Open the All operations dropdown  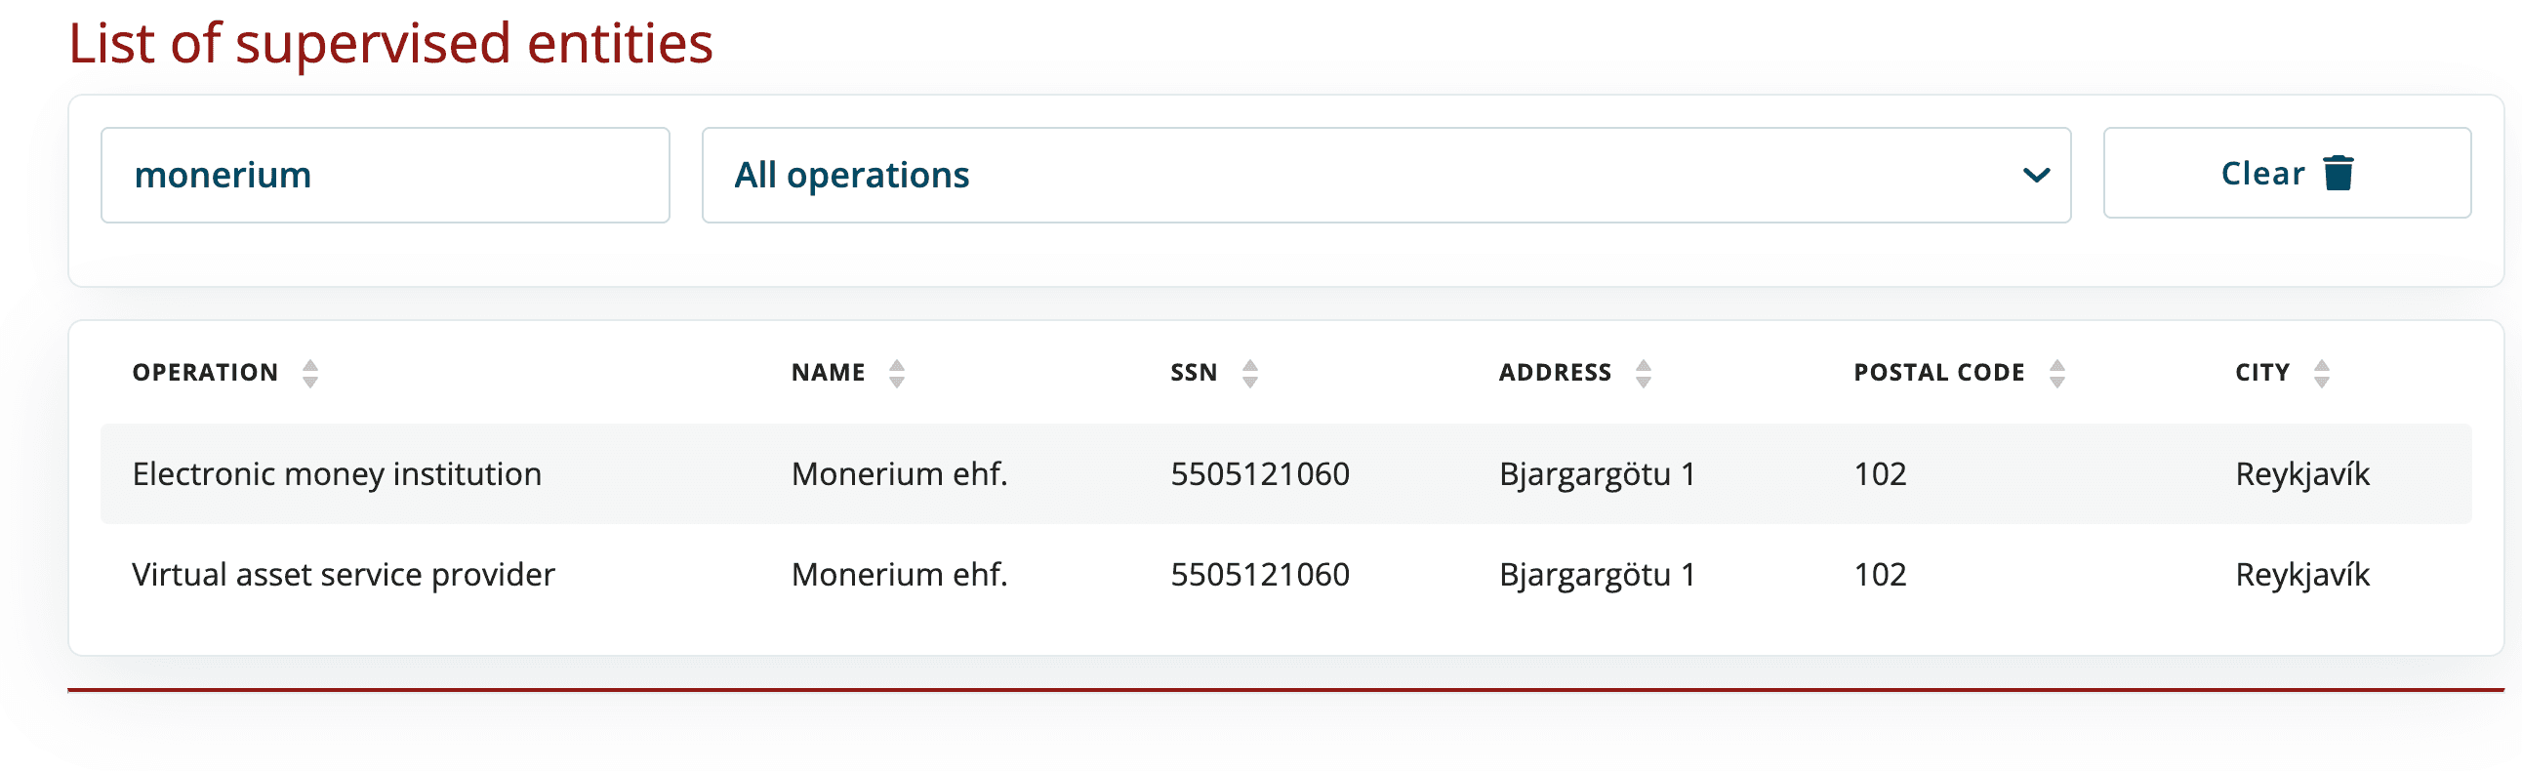coord(1384,175)
